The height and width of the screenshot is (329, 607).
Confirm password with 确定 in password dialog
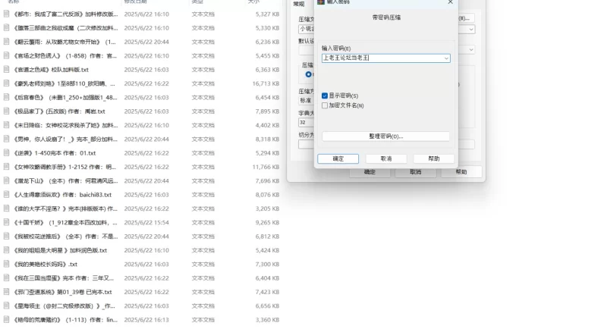pos(338,158)
